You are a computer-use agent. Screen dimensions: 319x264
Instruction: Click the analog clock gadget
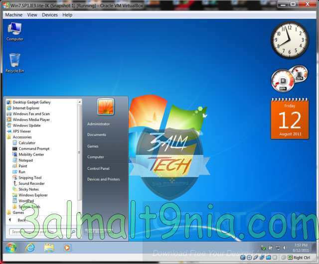click(x=290, y=40)
